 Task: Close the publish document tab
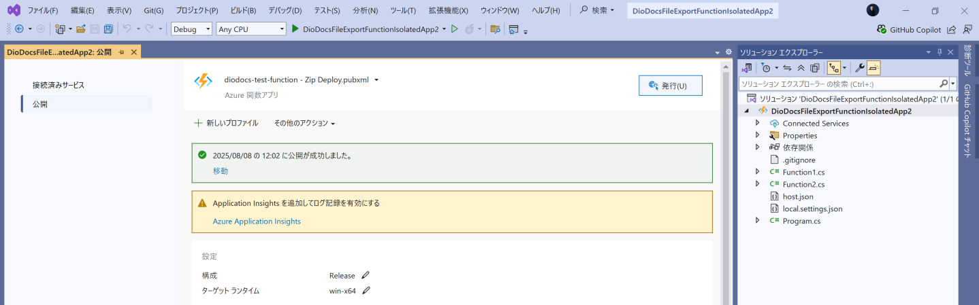133,52
